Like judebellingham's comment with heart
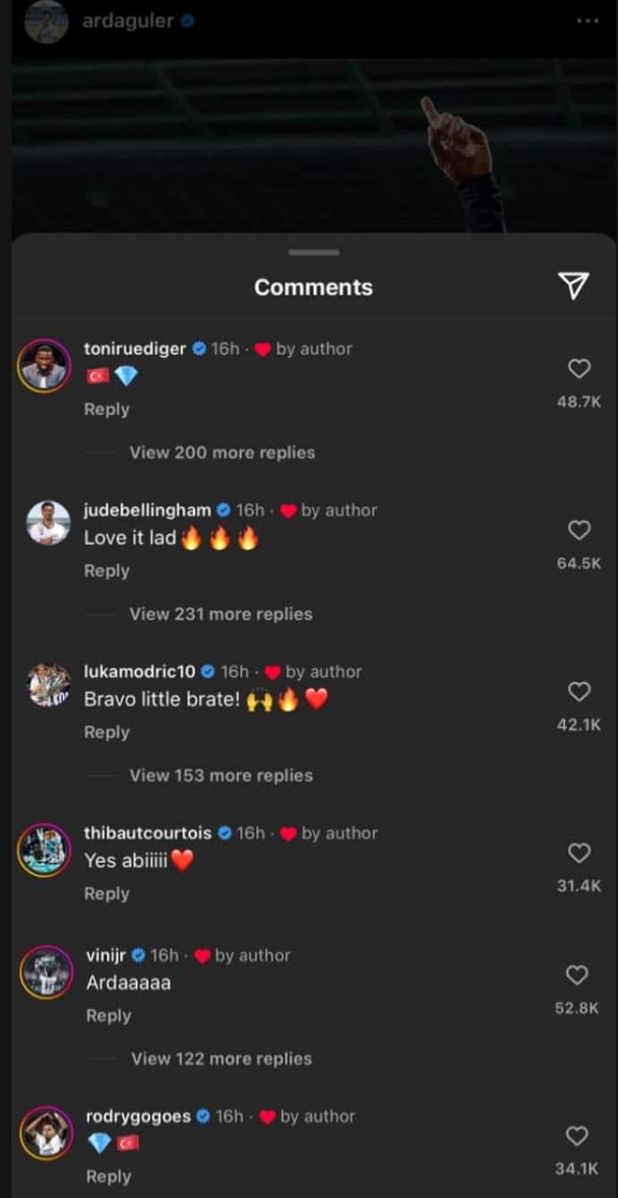Image resolution: width=618 pixels, height=1198 pixels. pyautogui.click(x=580, y=531)
